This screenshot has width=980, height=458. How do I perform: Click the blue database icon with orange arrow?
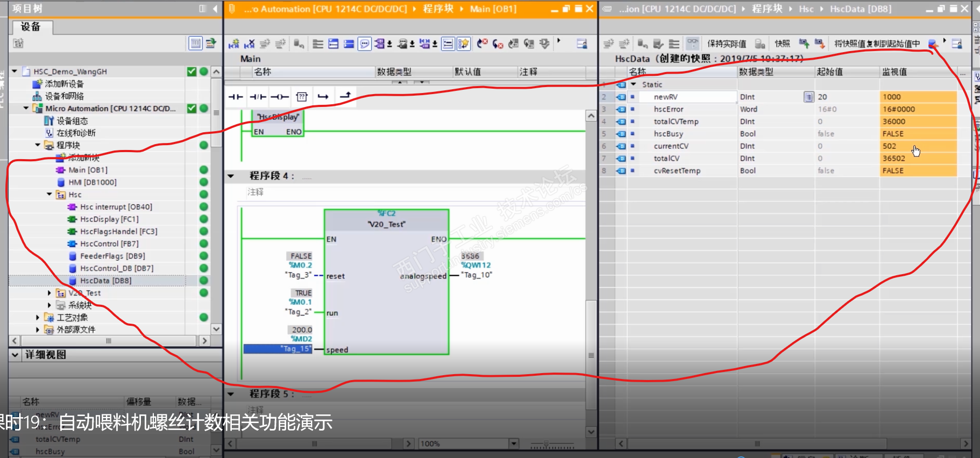933,44
